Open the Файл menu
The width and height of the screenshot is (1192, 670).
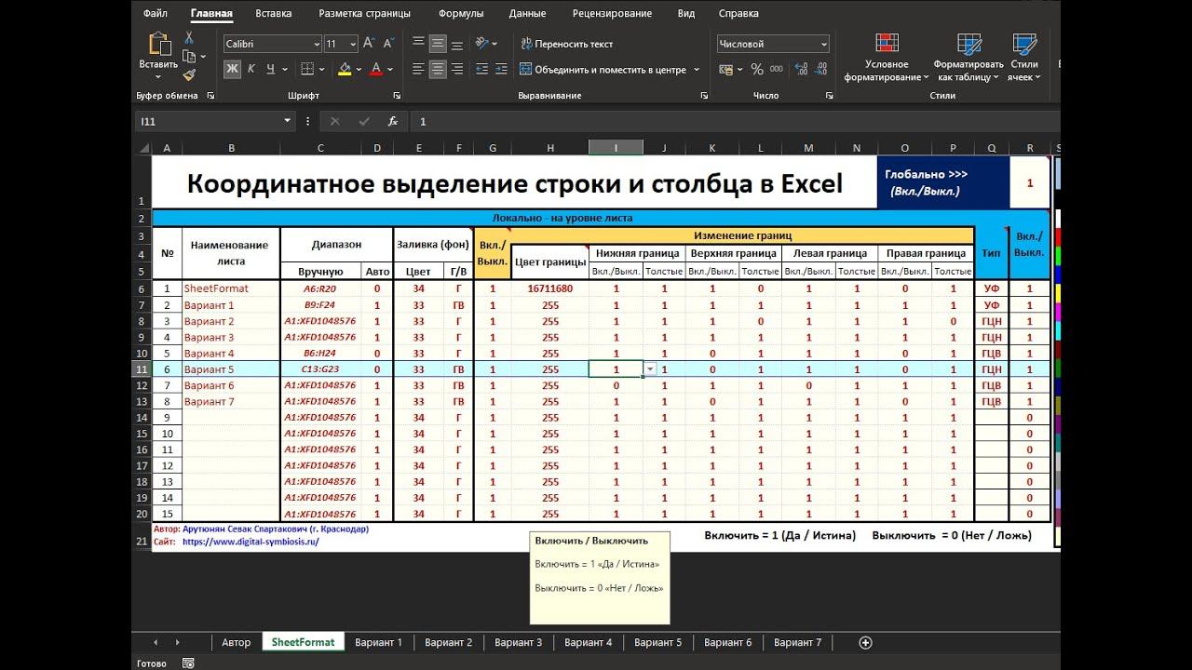(x=156, y=14)
